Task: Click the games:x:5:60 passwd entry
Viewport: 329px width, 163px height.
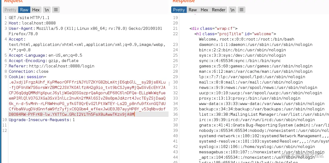Action: click(x=256, y=66)
